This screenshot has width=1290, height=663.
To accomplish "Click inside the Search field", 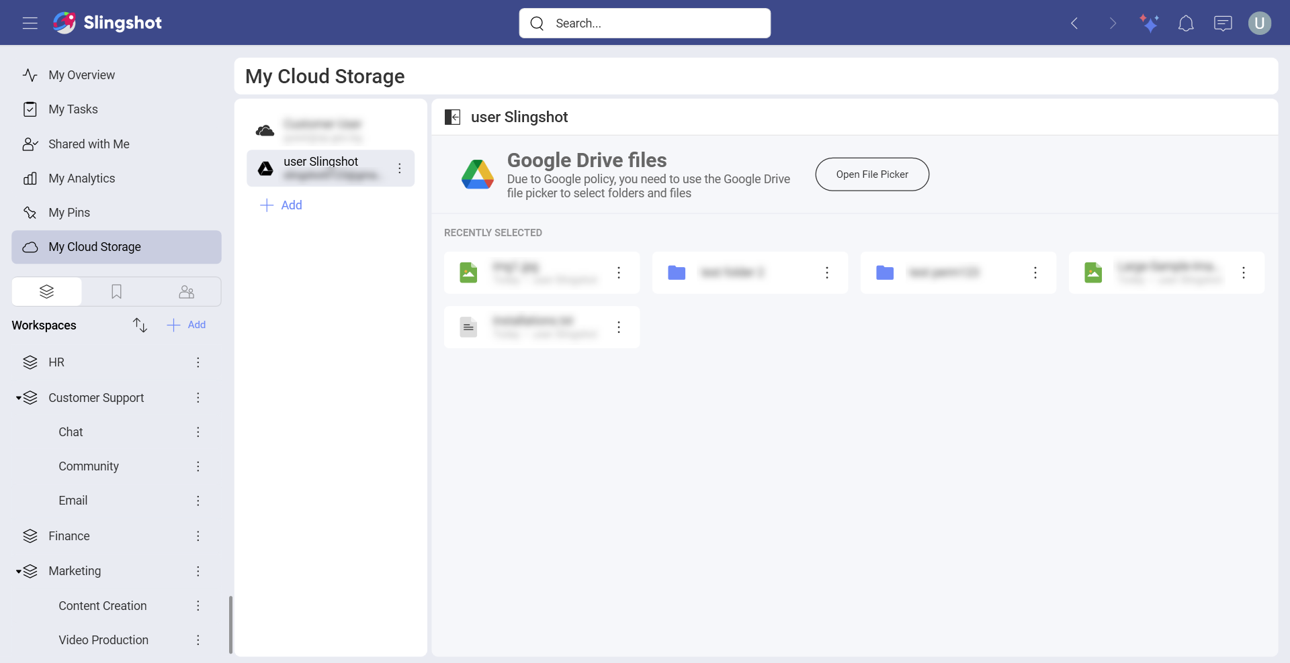I will (x=644, y=23).
